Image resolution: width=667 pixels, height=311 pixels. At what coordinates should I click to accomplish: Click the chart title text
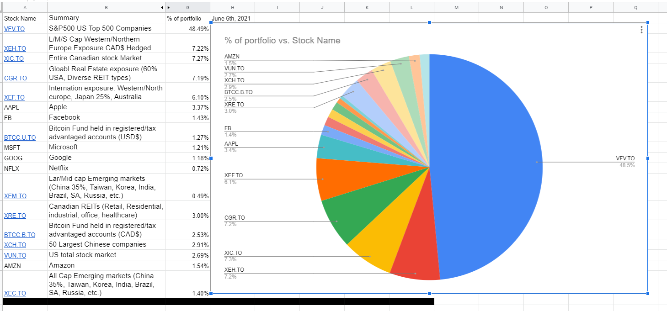coord(282,41)
